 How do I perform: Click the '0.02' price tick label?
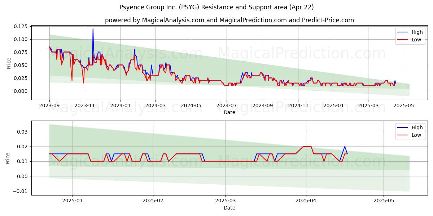[x=22, y=147]
